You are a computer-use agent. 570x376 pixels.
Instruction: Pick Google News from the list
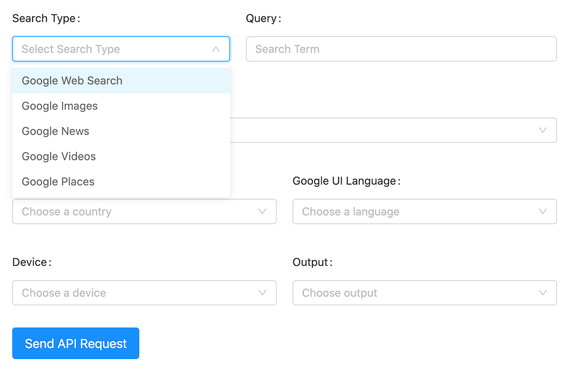pyautogui.click(x=121, y=131)
